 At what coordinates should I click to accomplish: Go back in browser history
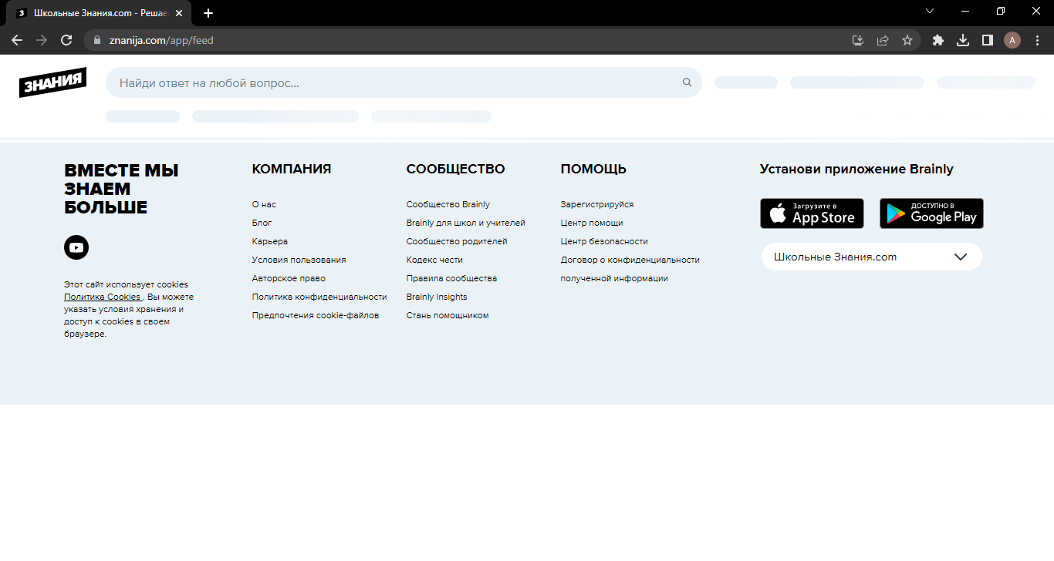tap(17, 40)
